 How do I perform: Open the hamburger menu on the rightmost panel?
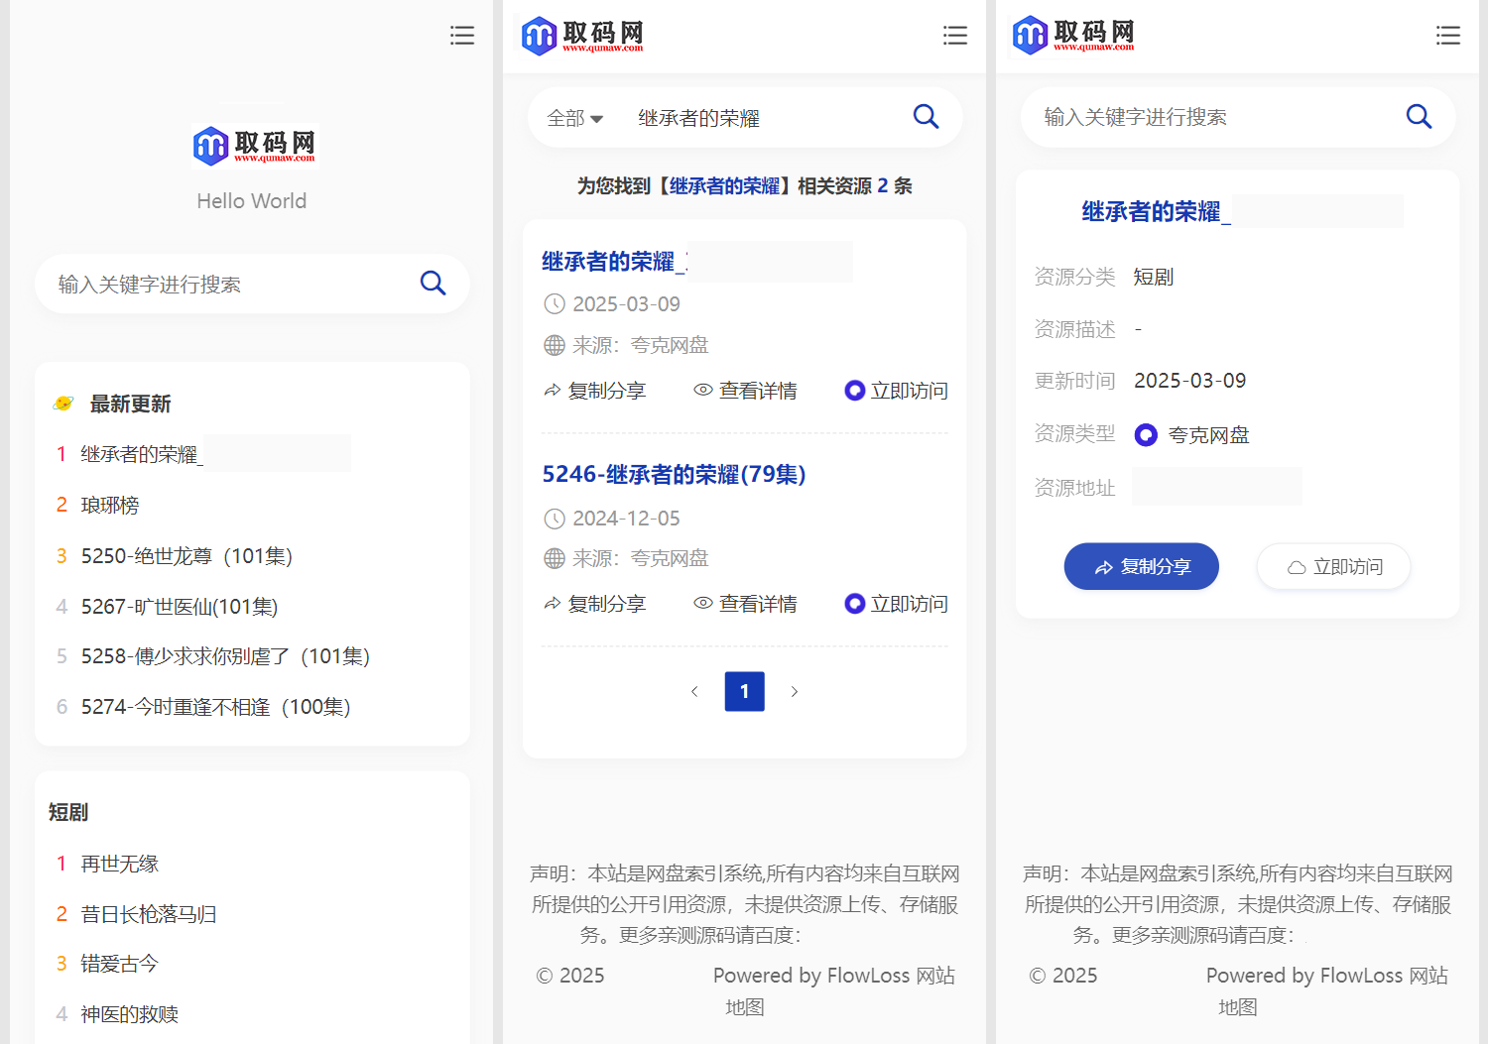[1448, 35]
